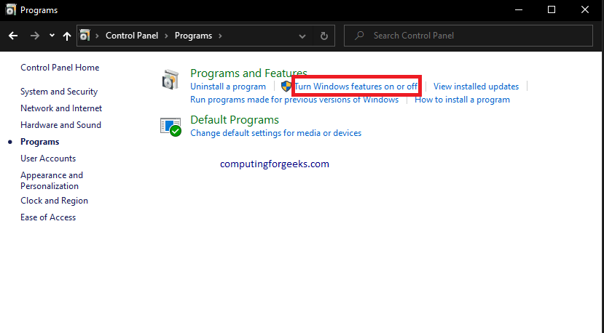Click Uninstall a program
604x333 pixels.
(x=228, y=87)
